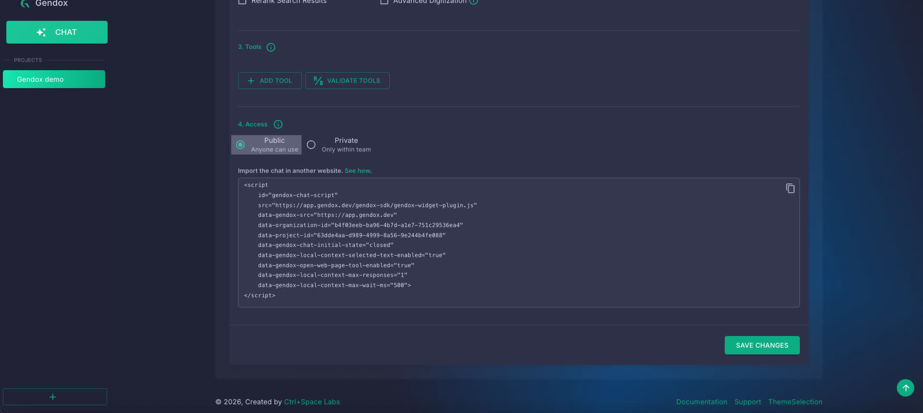Viewport: 923px width, 413px height.
Task: Toggle Rerank Search Results checkbox
Action: [x=242, y=1]
